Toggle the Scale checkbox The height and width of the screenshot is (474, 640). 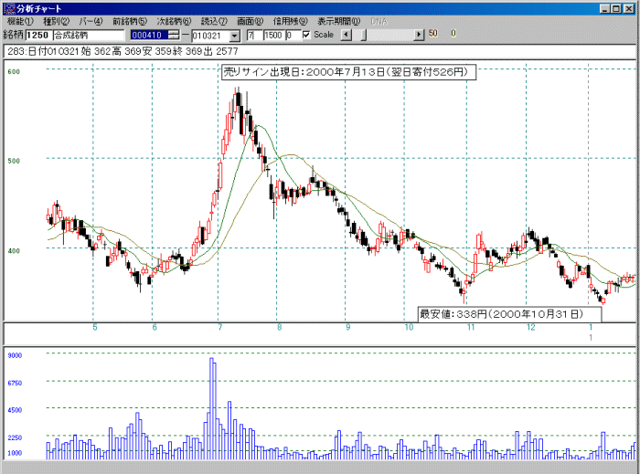[306, 35]
